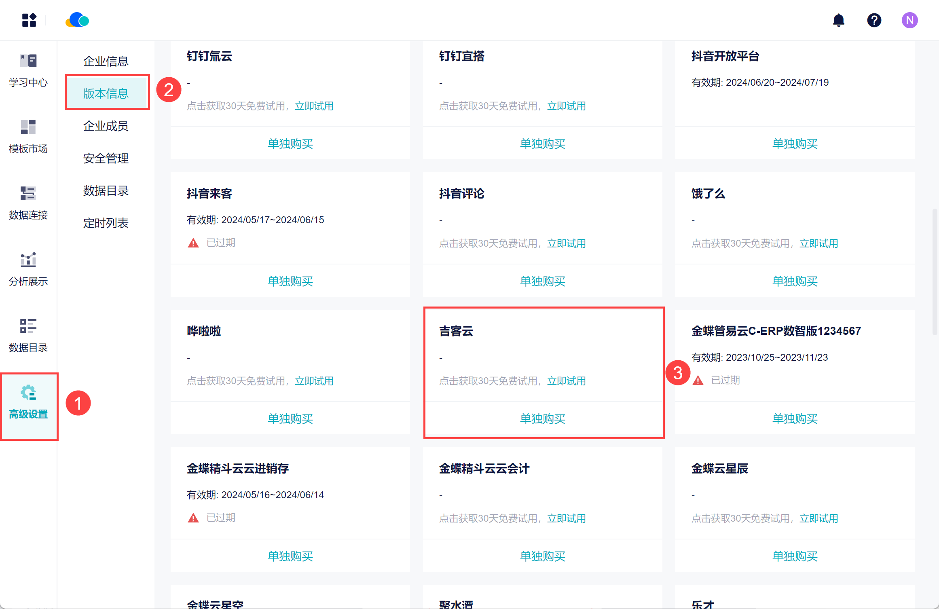Open 定时列表 menu item
This screenshot has width=939, height=609.
pyautogui.click(x=106, y=223)
